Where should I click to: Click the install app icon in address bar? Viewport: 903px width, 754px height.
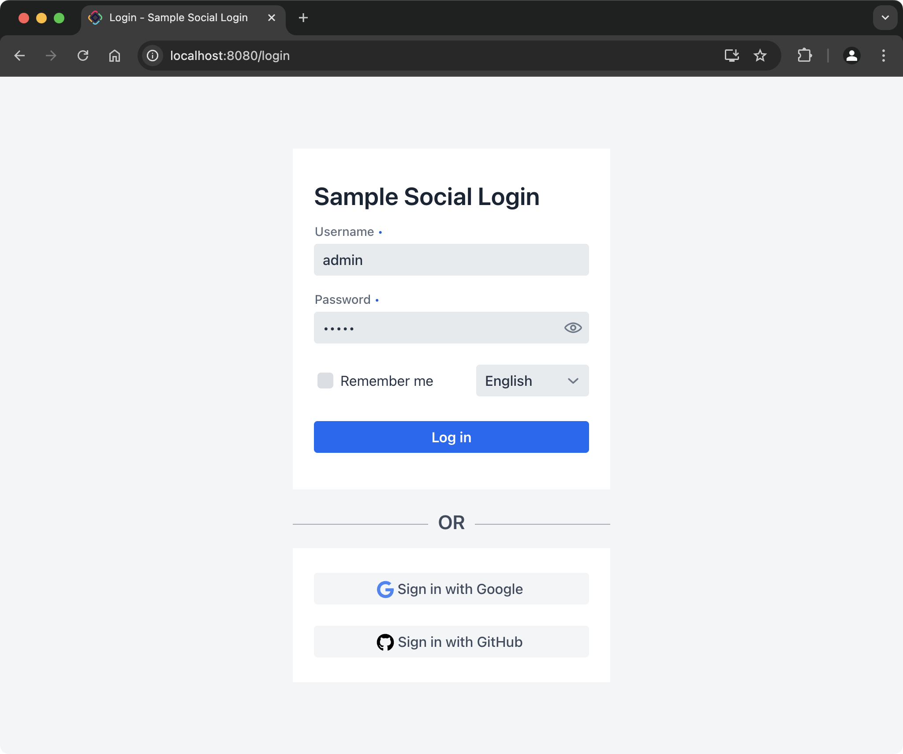pos(732,56)
